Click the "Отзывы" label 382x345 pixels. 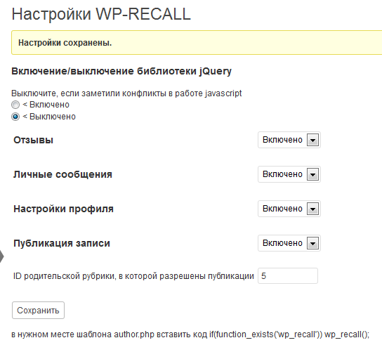click(34, 141)
